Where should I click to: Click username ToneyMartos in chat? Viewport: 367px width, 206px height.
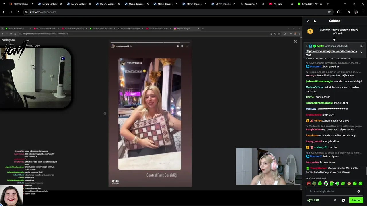pyautogui.click(x=318, y=168)
